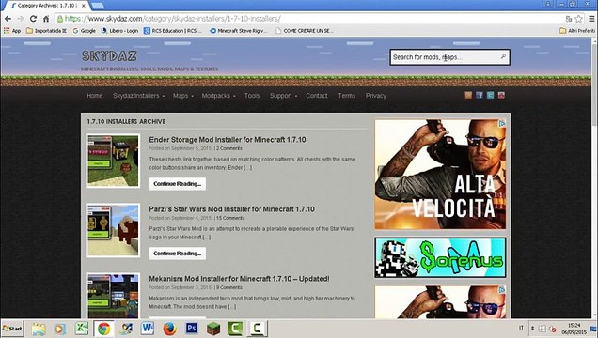
Task: Open the COME CREARE UN SE bookmark
Action: [x=305, y=31]
